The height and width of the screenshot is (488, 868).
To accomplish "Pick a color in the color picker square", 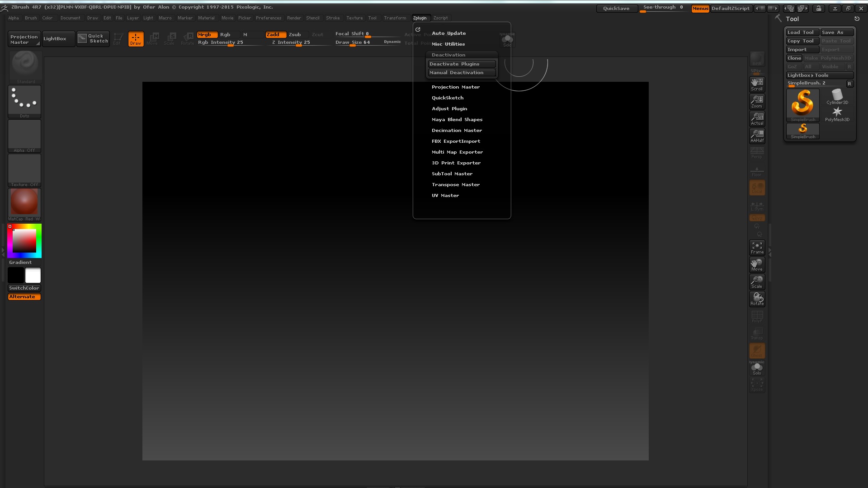I will tap(24, 241).
